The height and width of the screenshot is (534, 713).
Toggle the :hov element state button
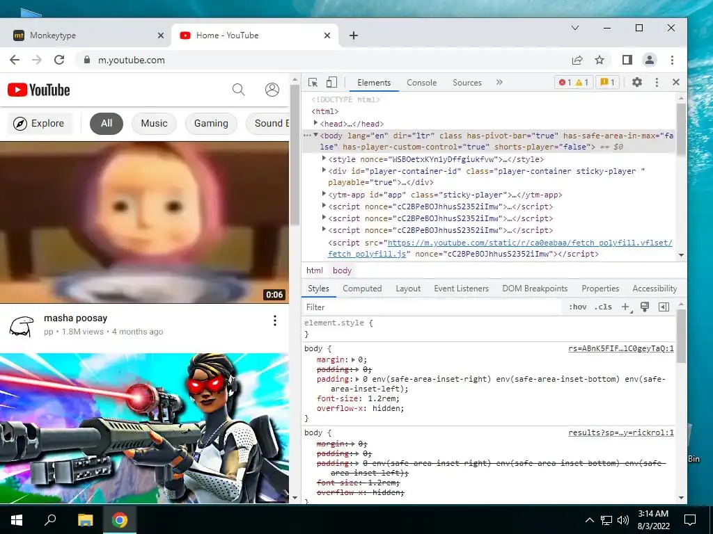pyautogui.click(x=577, y=307)
